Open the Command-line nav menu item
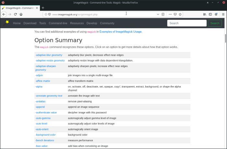227x149 pixels. point(58,23)
